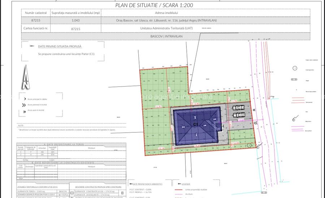
Task: Click the circled A manhole symbol at the plot corner
Action: [250, 145]
